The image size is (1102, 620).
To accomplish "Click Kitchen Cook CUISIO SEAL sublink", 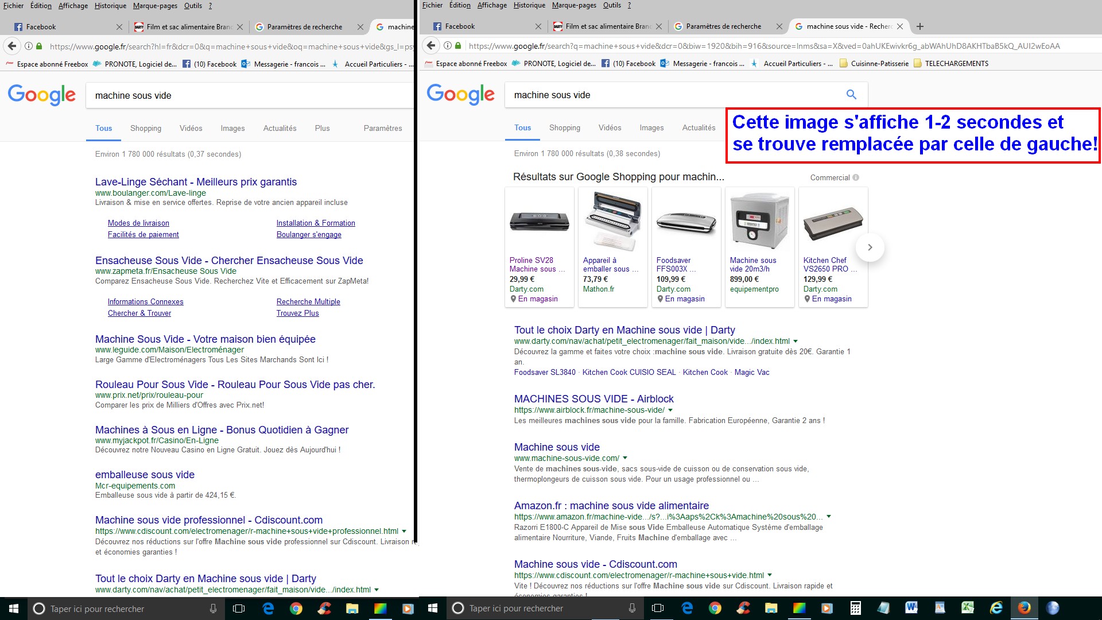I will (629, 373).
